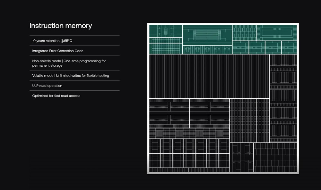Viewport: 321px width, 190px height.
Task: Click the "ULP read operation" entry
Action: tap(47, 86)
